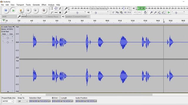Open the Help menu
The width and height of the screenshot is (188, 105).
coord(58,5)
